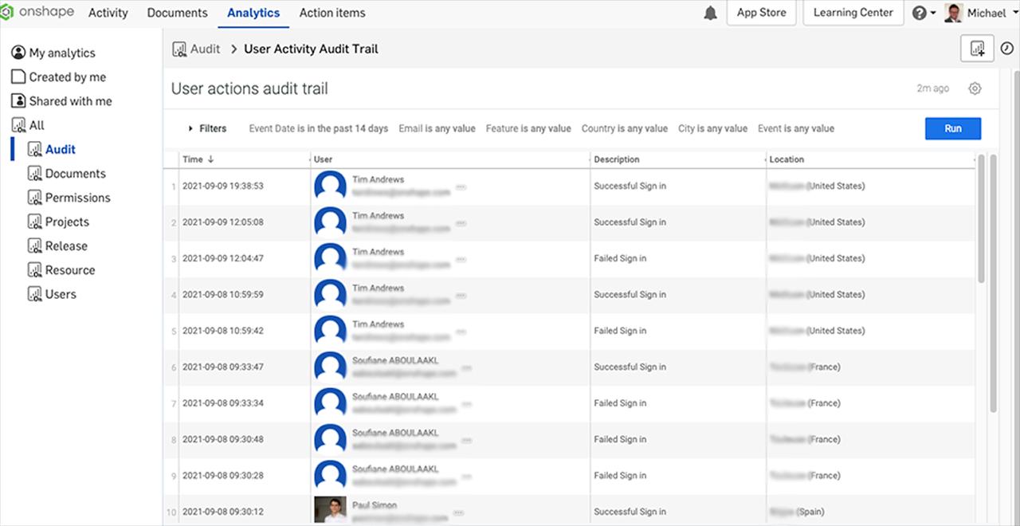Open the Action items tab

point(332,13)
